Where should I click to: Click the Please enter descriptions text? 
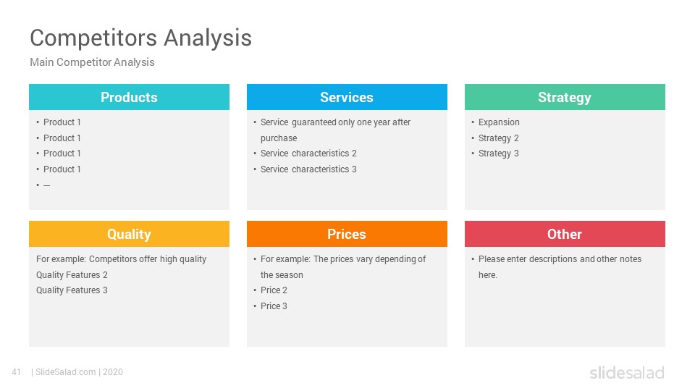tap(560, 259)
